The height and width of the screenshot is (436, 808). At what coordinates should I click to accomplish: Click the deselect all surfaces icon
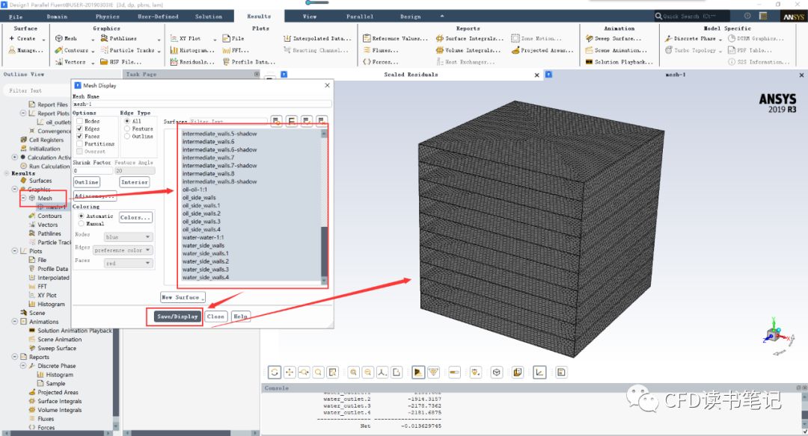click(x=322, y=122)
